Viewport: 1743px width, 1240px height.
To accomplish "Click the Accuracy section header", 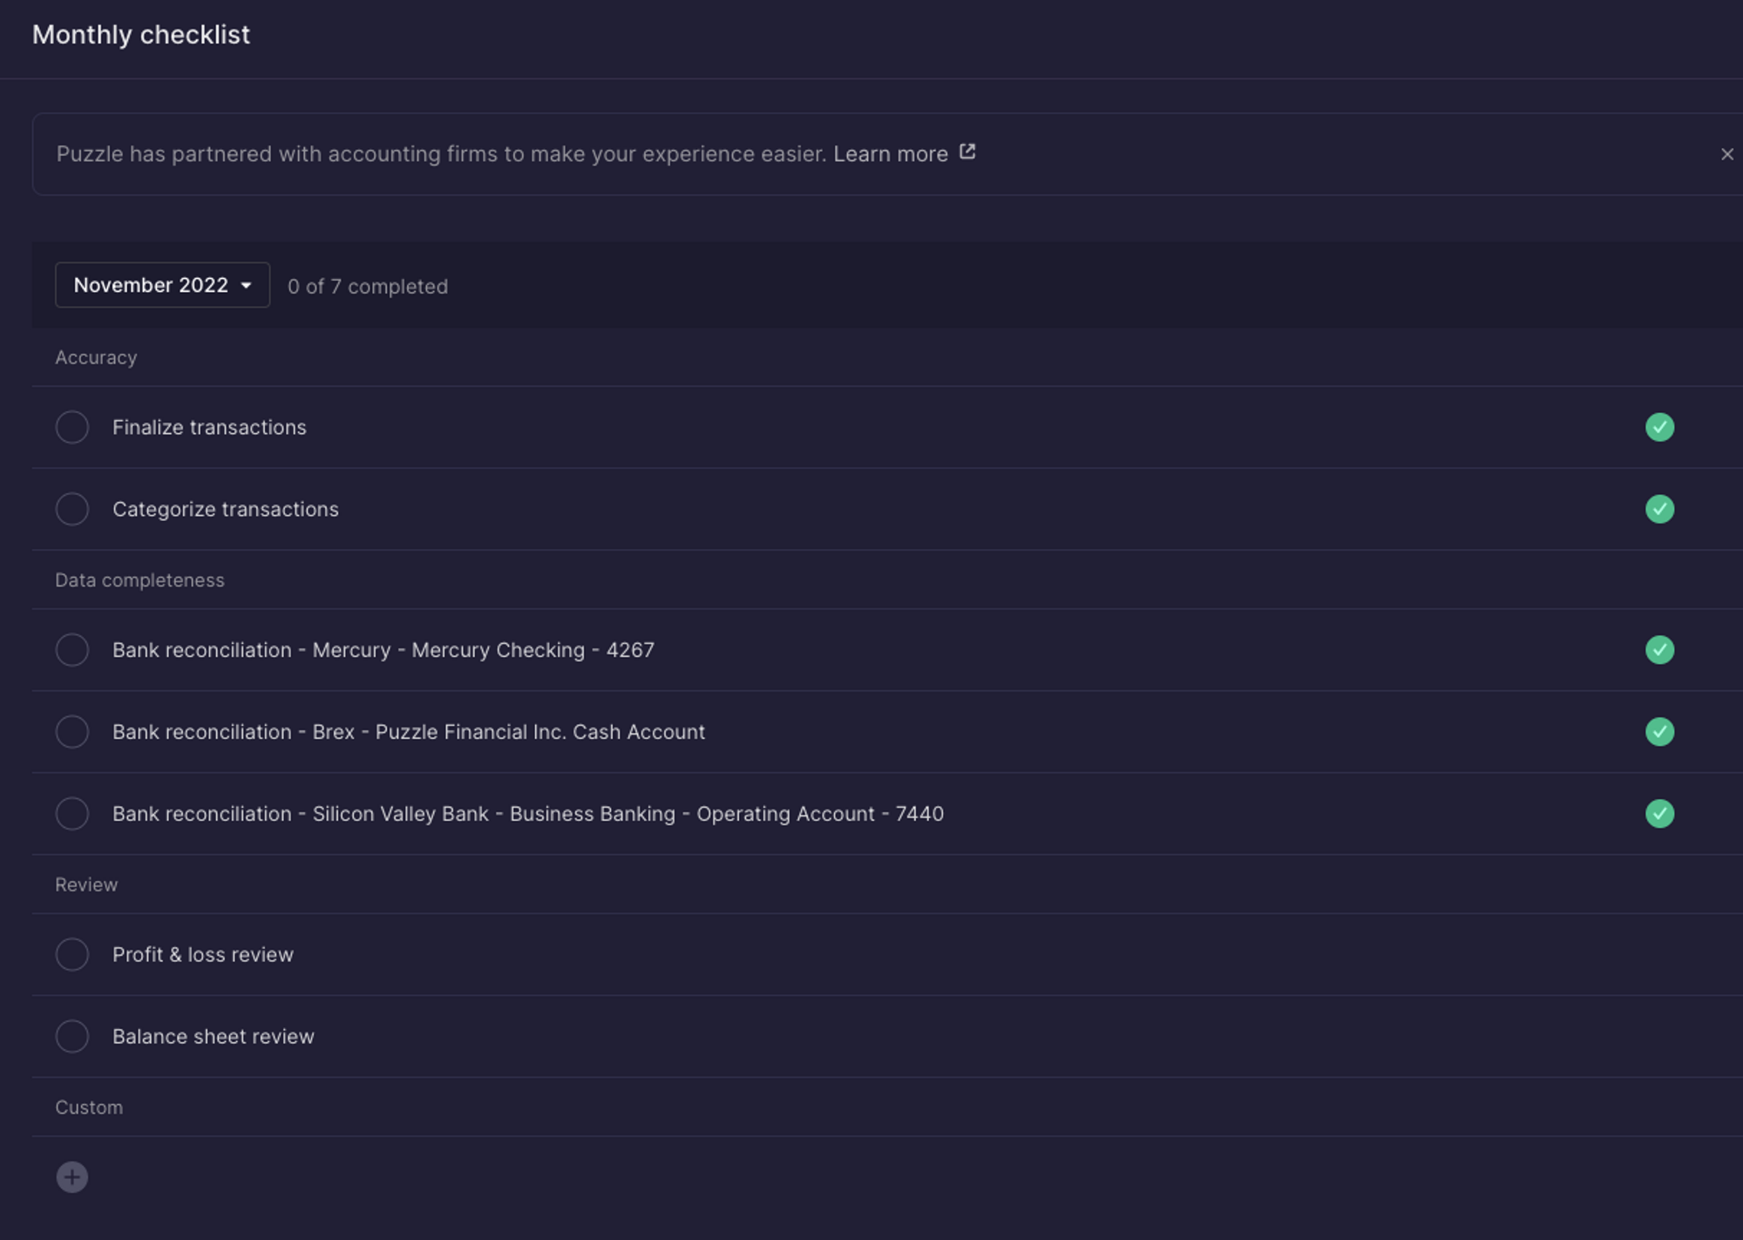I will [x=96, y=357].
